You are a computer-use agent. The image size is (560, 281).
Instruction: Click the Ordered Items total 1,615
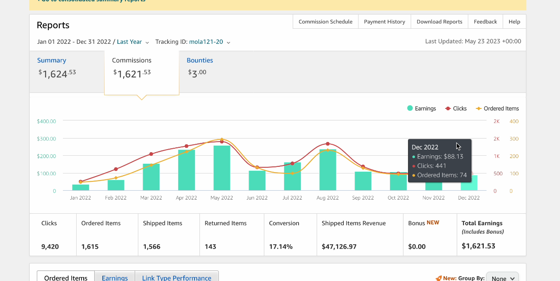pyautogui.click(x=90, y=246)
